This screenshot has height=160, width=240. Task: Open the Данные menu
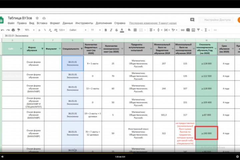pyautogui.click(x=68, y=23)
